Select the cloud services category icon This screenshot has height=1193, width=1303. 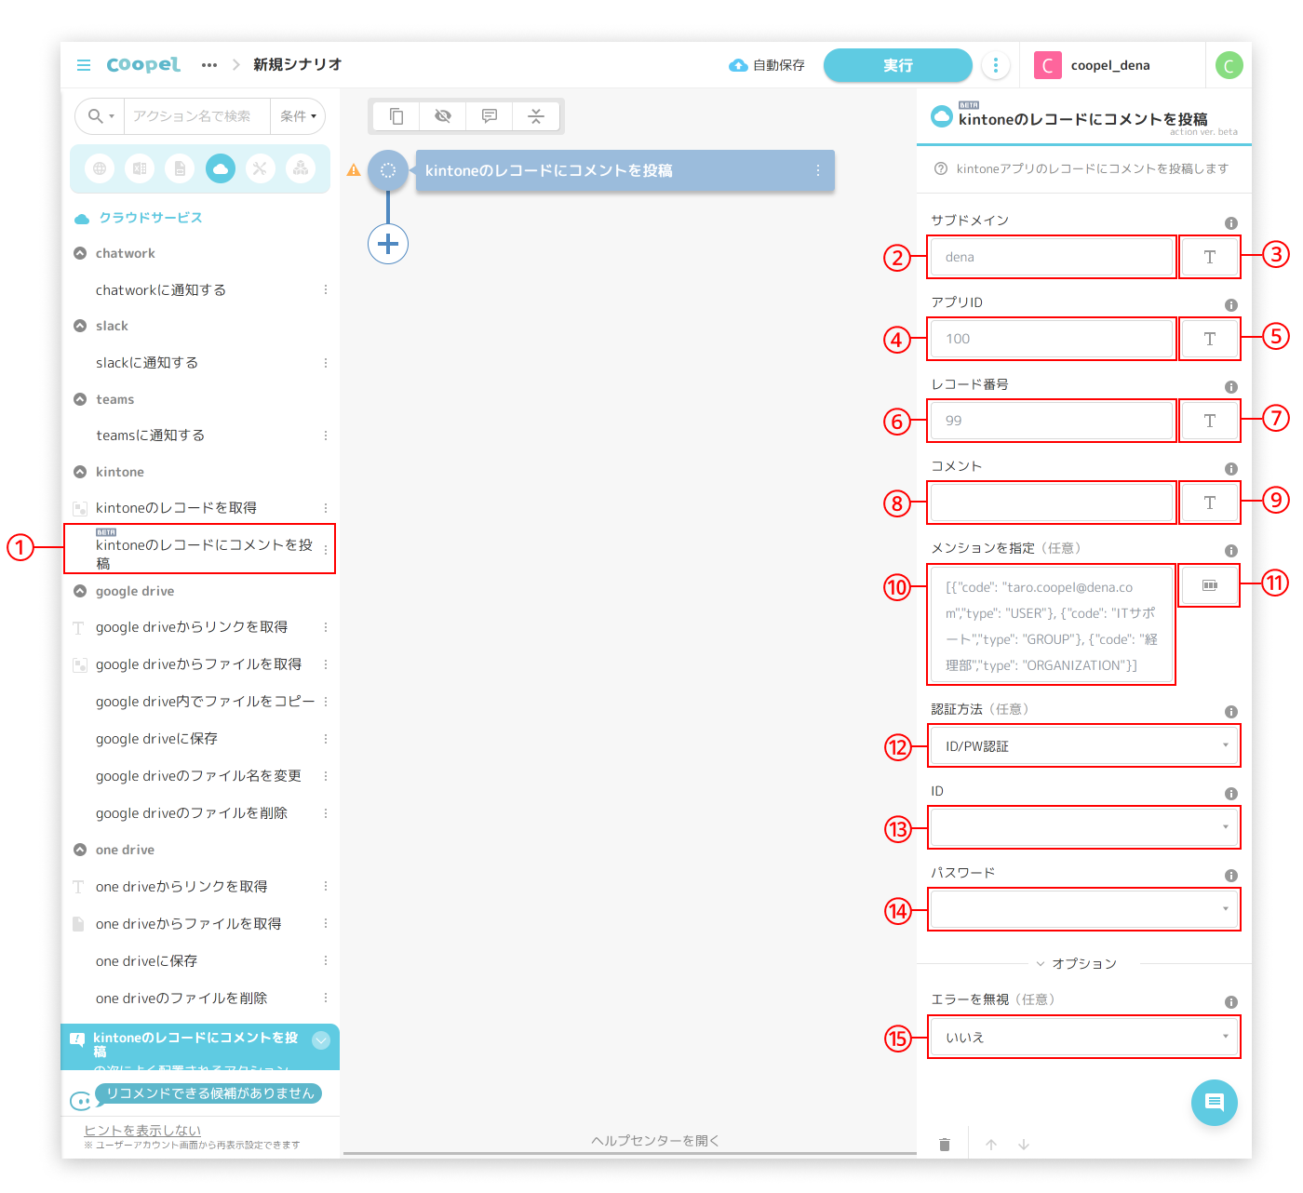tap(221, 168)
